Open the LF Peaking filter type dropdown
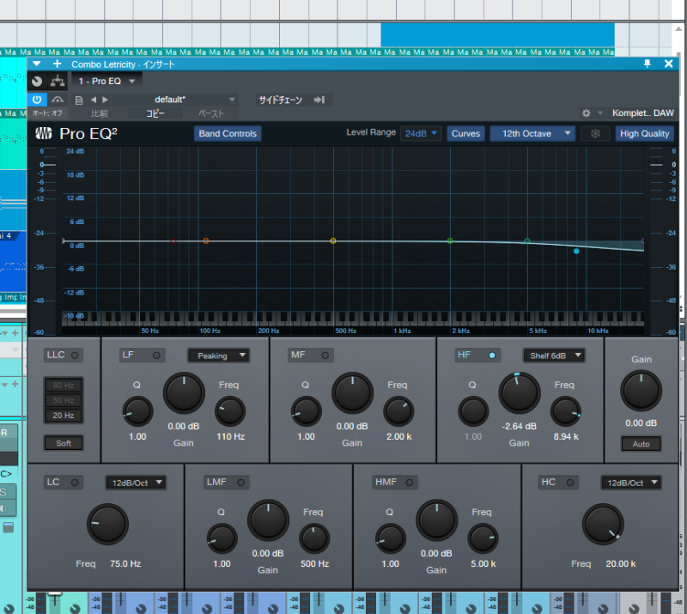Viewport: 687px width, 614px height. [x=219, y=356]
